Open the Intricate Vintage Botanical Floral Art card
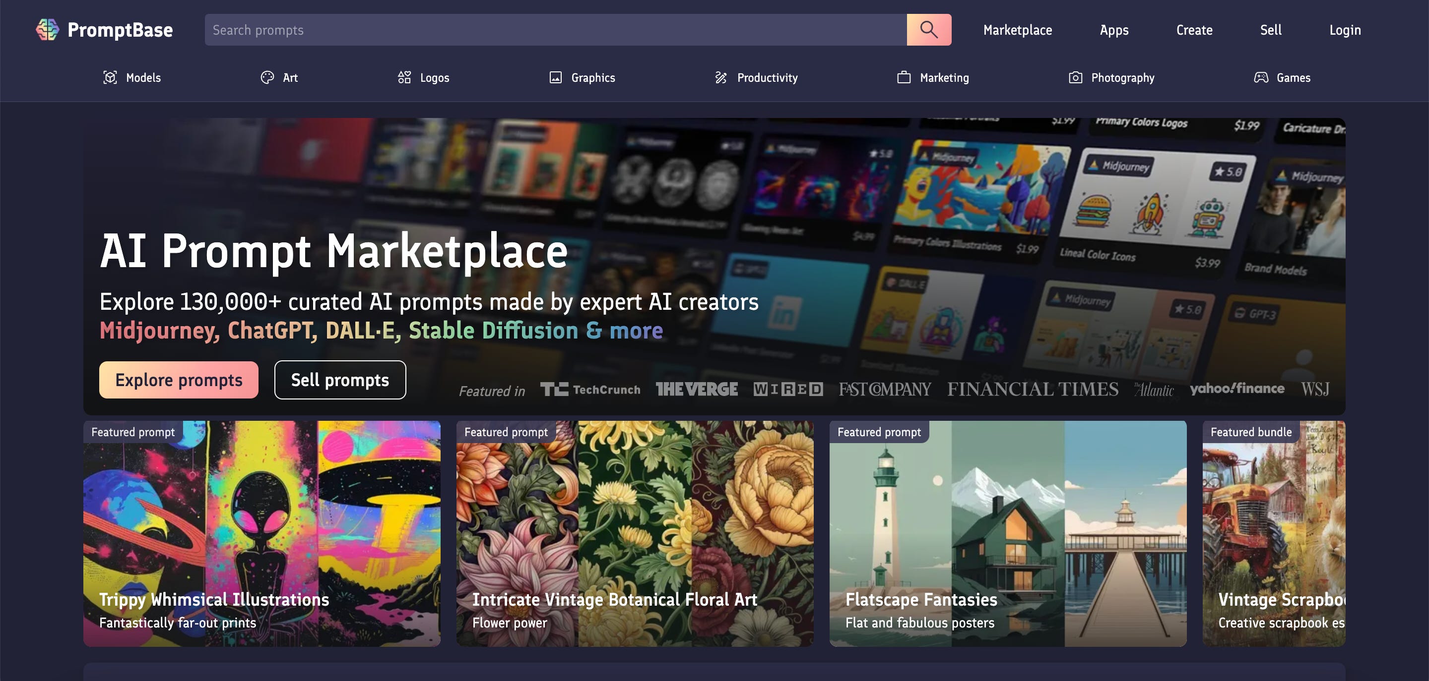This screenshot has width=1429, height=681. point(635,533)
